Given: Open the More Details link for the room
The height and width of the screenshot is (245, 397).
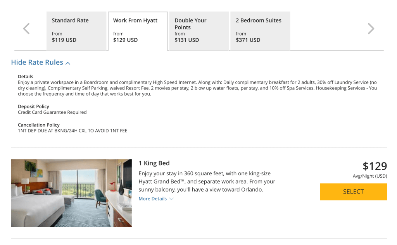Looking at the screenshot, I should (153, 199).
